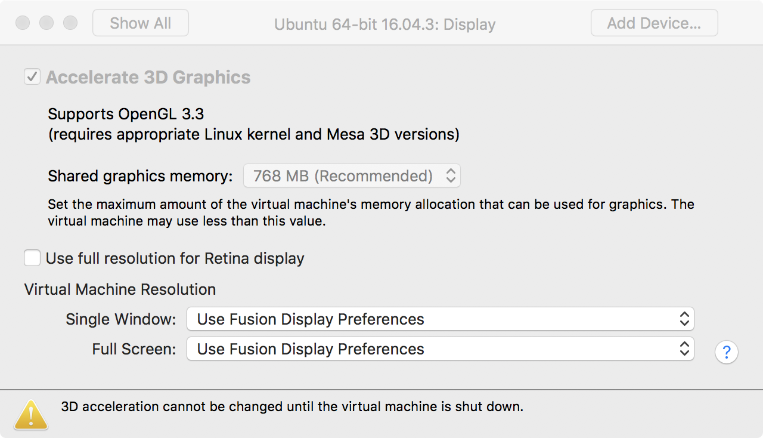Image resolution: width=763 pixels, height=438 pixels.
Task: Click the minimize window button
Action: click(x=46, y=23)
